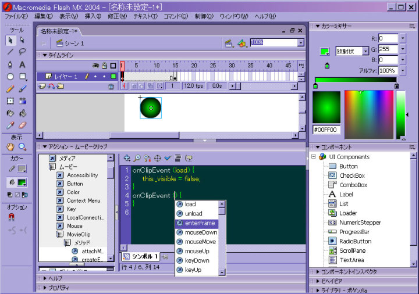Toggle onion skin button in timeline

tap(134, 86)
